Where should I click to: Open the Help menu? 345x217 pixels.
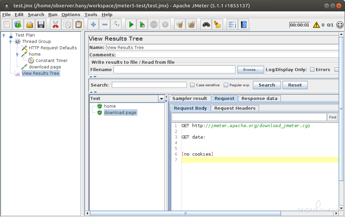[107, 15]
